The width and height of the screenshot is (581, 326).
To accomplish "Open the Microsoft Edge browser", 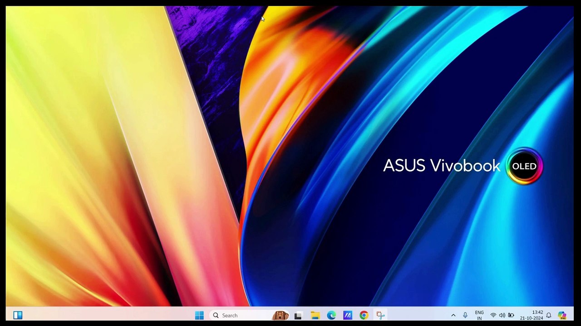I will [331, 315].
